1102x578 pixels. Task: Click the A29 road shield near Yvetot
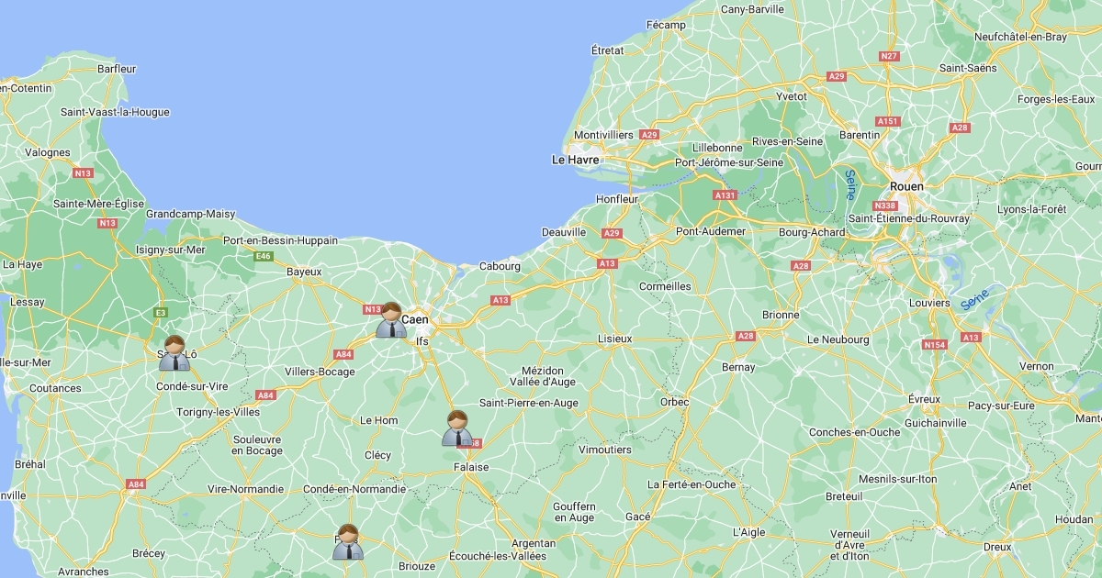836,76
